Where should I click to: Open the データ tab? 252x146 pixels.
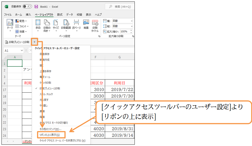pyautogui.click(x=69, y=15)
